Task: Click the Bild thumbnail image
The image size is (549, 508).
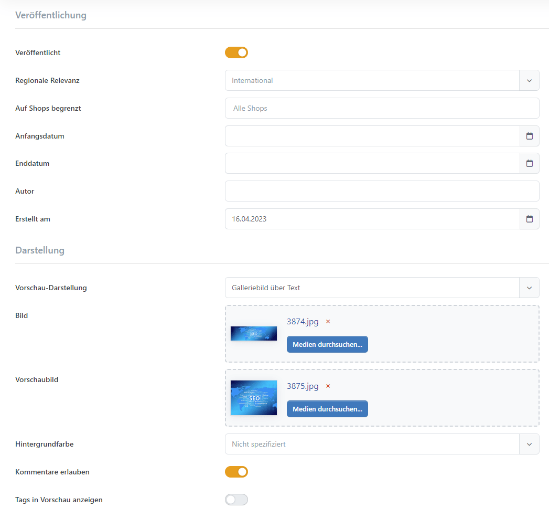Action: click(x=254, y=333)
